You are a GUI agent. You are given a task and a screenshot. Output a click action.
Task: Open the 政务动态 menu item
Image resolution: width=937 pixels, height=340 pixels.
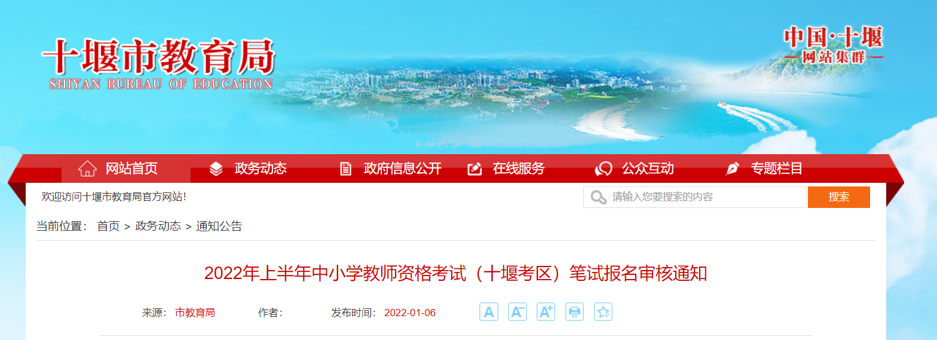[x=261, y=169]
